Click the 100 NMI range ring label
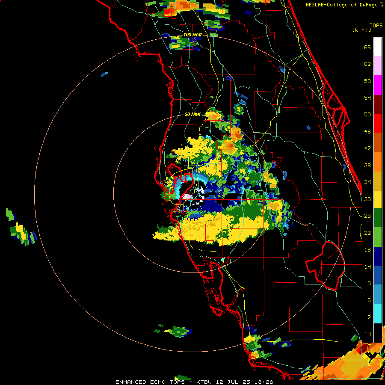Image resolution: width=385 pixels, height=385 pixels. 192,35
